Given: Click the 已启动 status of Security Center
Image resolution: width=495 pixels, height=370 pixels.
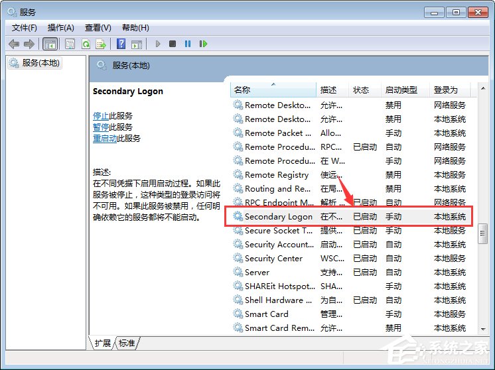Looking at the screenshot, I should 365,259.
